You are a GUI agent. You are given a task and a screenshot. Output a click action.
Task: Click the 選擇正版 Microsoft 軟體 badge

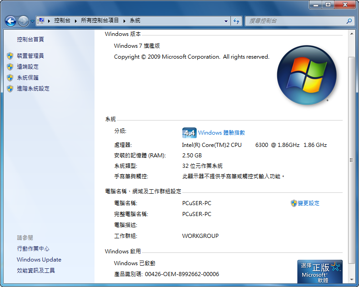[320, 272]
